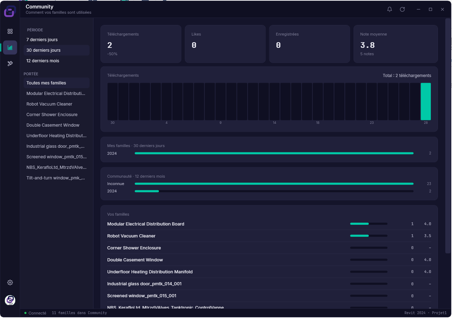The height and width of the screenshot is (318, 452).
Task: Click the vertical scrollbar of main panel
Action: point(448,136)
